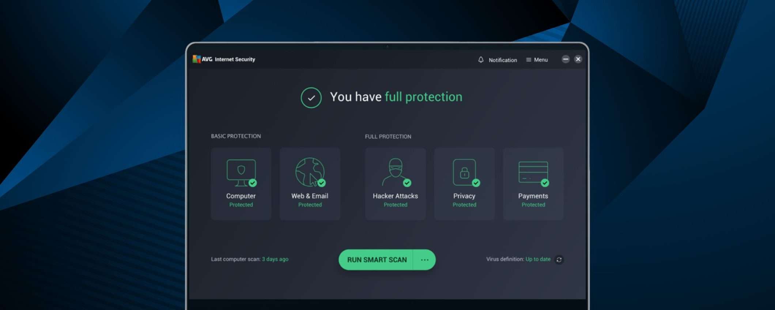
Task: Open the Notification panel label
Action: [x=503, y=60]
